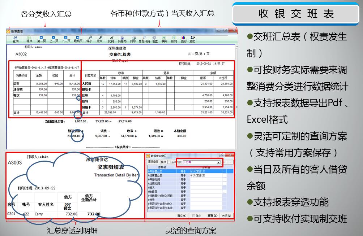The image size is (363, 236).
Task: Click the 清空 clear button
Action: 181,216
